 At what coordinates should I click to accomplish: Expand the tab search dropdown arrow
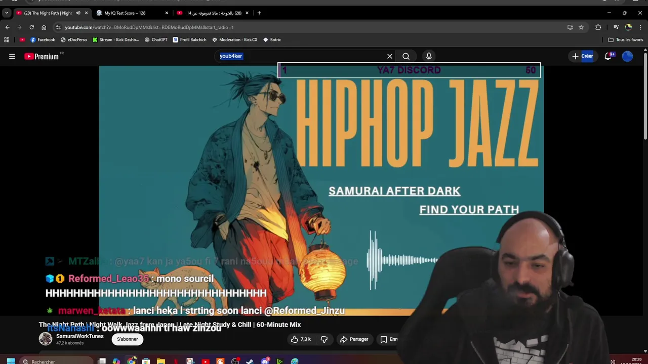[6, 13]
